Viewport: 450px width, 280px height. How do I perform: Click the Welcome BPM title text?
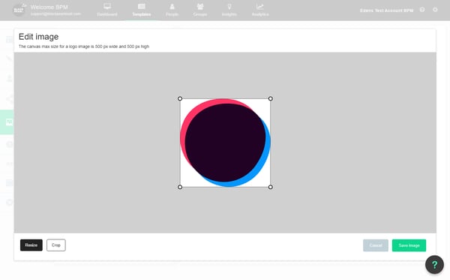[x=49, y=8]
